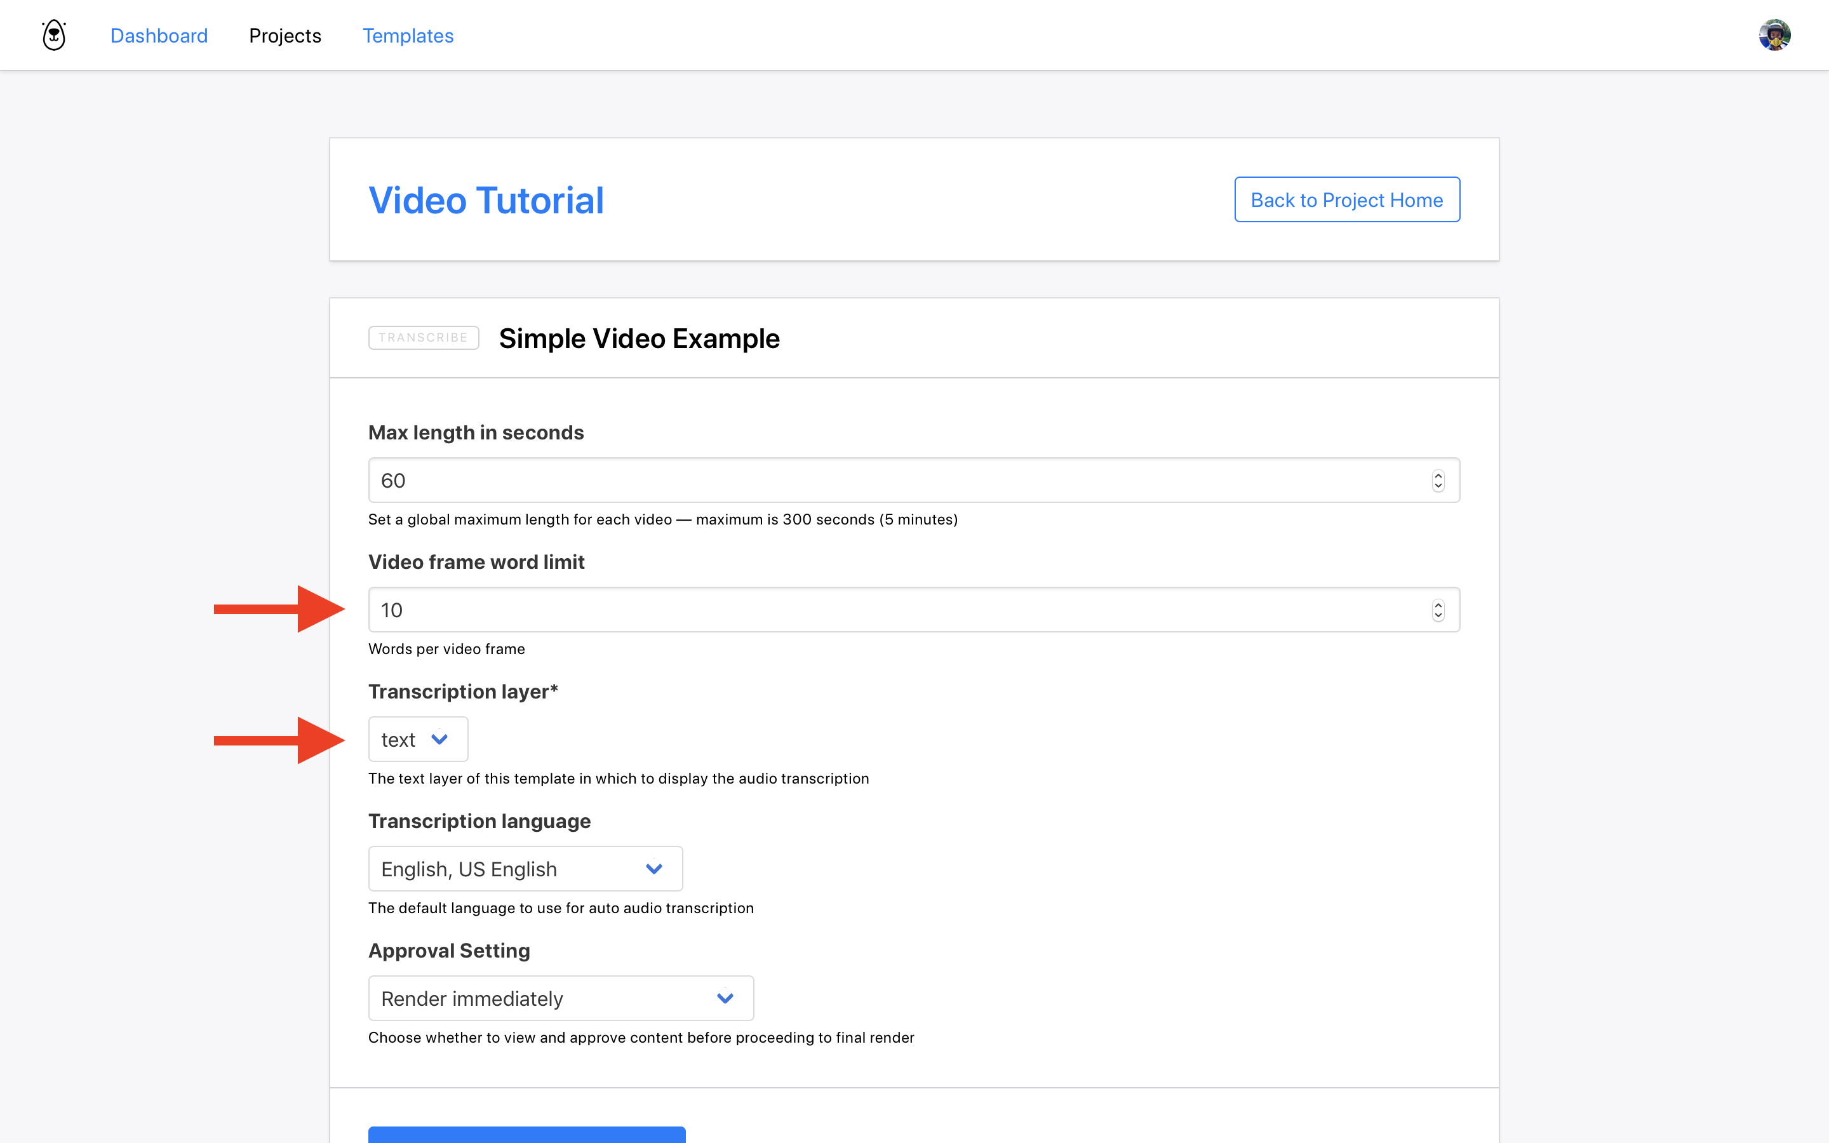
Task: Open the user avatar profile menu
Action: tap(1773, 35)
